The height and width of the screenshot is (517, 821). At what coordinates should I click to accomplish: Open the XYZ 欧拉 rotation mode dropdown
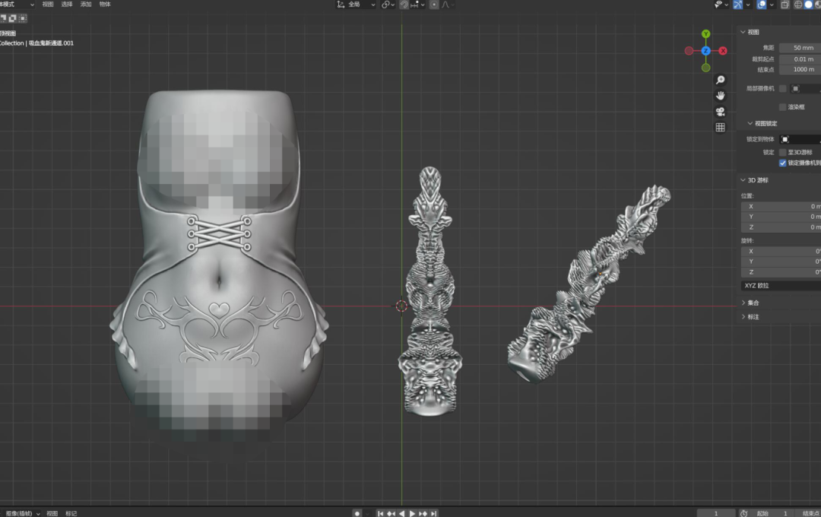(x=780, y=286)
